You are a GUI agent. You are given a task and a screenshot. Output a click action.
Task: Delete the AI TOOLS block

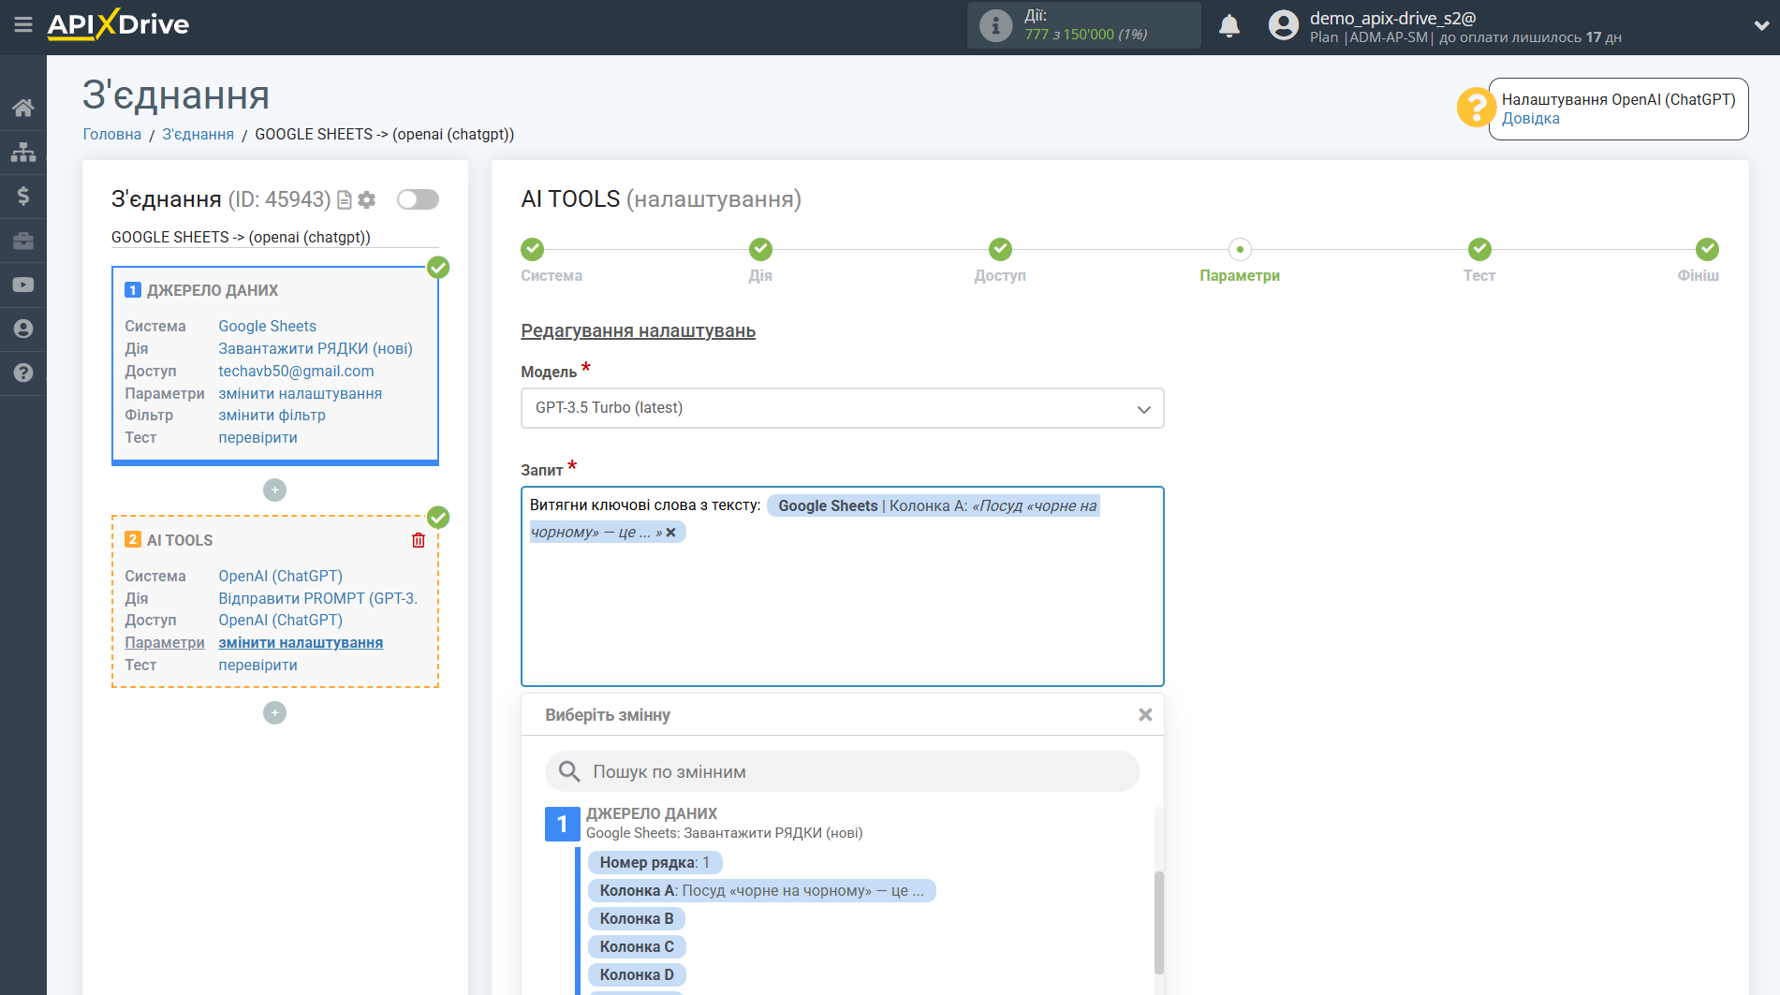[x=419, y=540]
